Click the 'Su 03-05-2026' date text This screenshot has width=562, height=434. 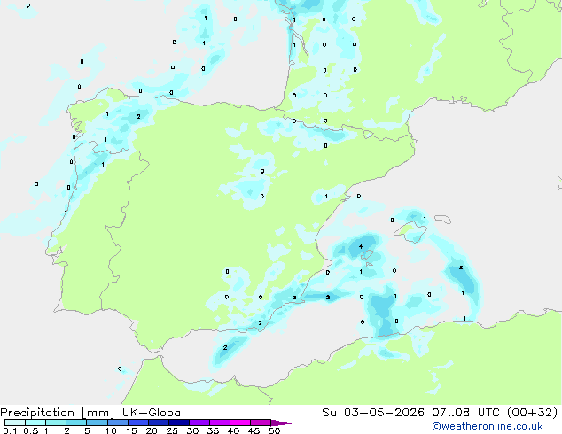(373, 413)
